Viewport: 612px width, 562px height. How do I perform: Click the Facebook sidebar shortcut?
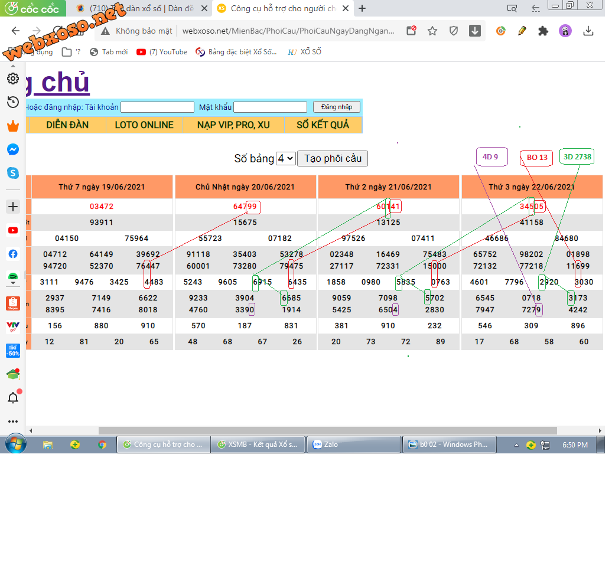(13, 254)
